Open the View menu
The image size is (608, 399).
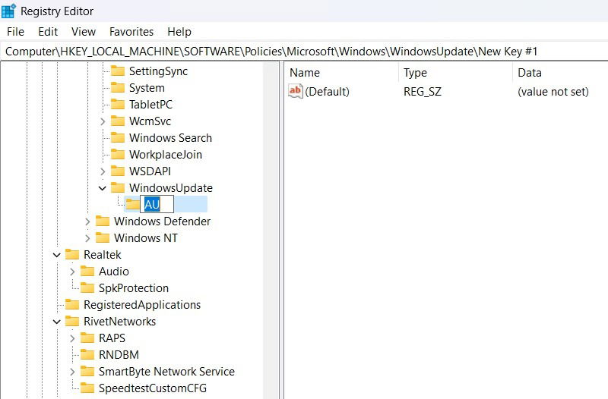[x=84, y=32]
